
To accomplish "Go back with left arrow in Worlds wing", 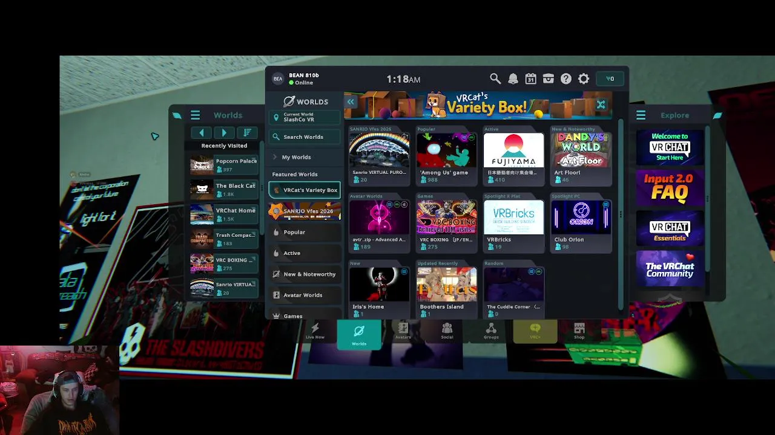I will [201, 133].
